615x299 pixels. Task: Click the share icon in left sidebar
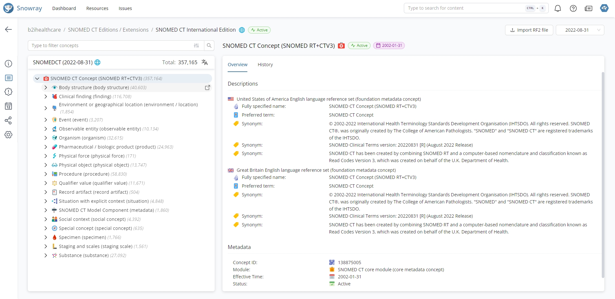tap(8, 120)
